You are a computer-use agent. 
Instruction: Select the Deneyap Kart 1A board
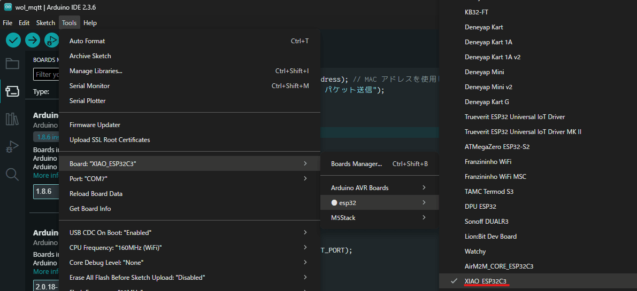pyautogui.click(x=538, y=42)
